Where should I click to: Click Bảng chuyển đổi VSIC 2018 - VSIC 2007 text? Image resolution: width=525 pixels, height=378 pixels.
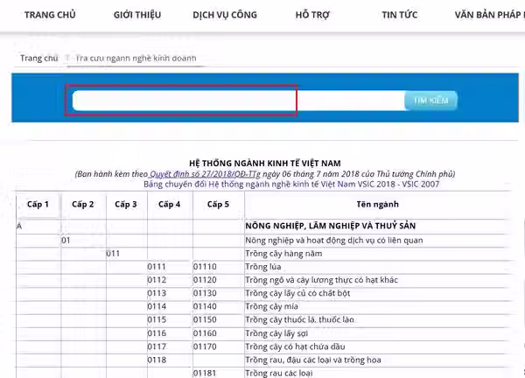[291, 184]
